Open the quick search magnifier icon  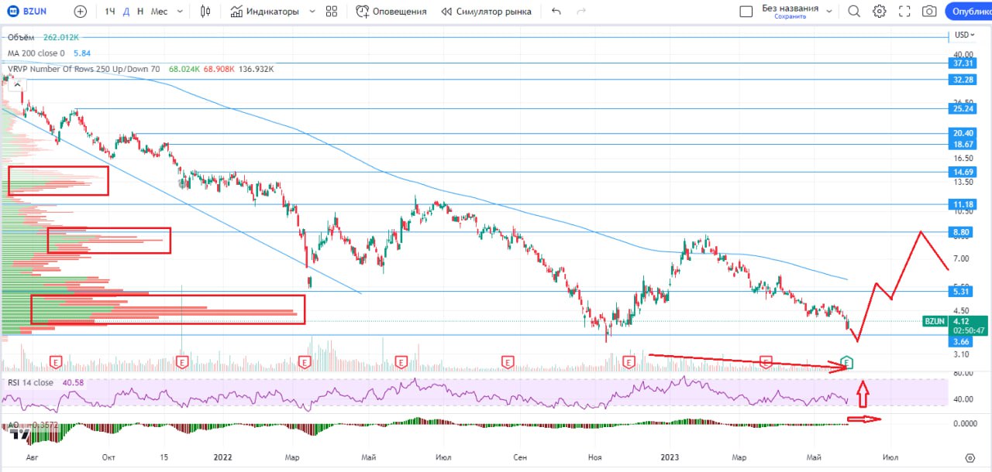[x=854, y=12]
